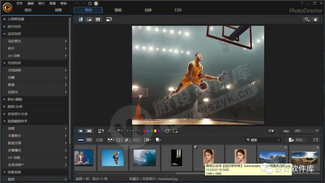The width and height of the screenshot is (325, 183).
Task: Click the rotate photo icon
Action: (x=167, y=131)
